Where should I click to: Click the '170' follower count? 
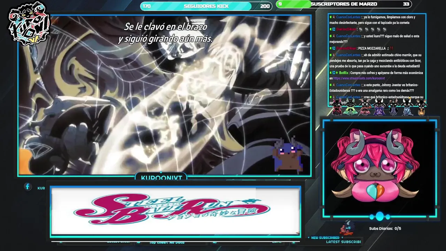(x=147, y=6)
